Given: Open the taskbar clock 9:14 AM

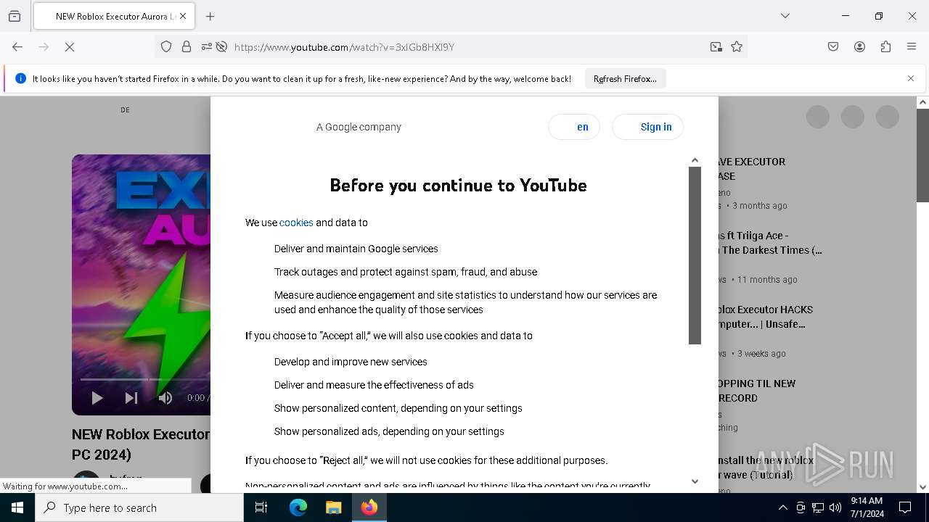Looking at the screenshot, I should click(x=867, y=507).
